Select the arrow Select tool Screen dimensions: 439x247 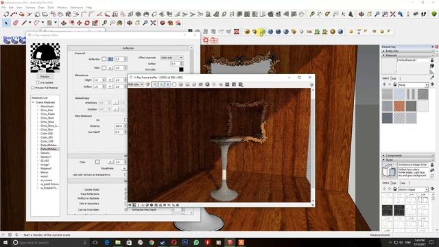[6, 23]
